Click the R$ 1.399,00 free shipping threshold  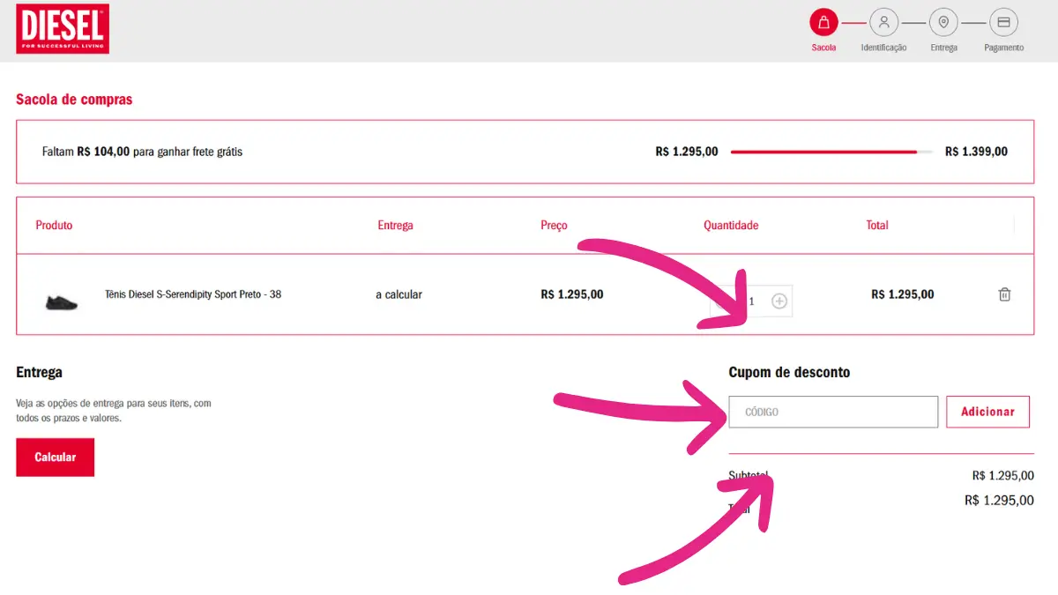(976, 152)
